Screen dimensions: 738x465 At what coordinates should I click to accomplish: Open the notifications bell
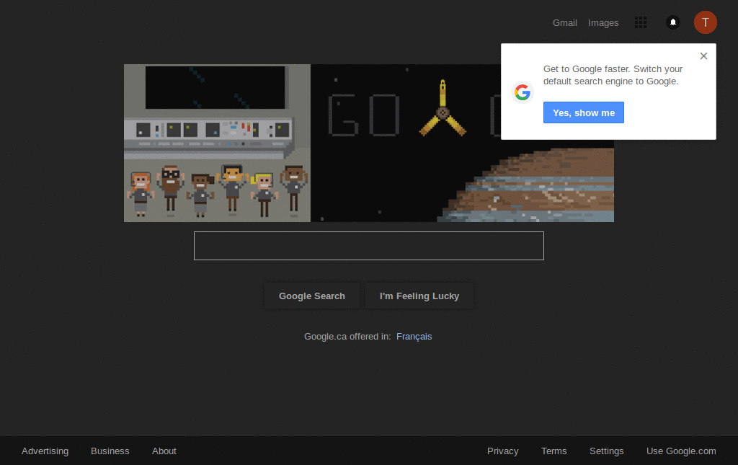tap(673, 22)
